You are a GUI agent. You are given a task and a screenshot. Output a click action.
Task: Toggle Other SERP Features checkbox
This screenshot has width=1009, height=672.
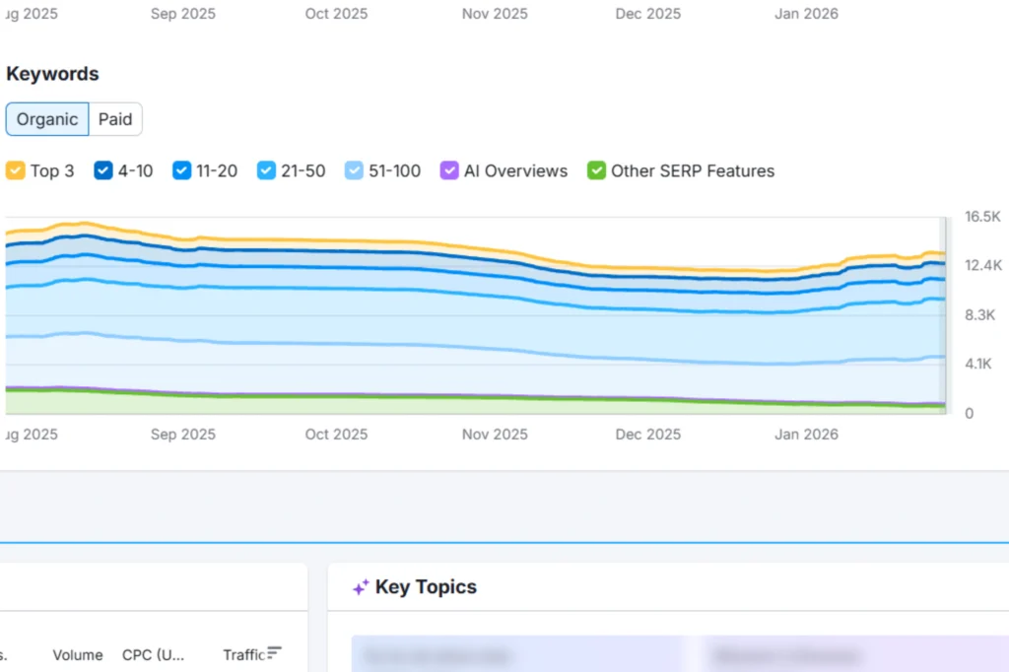(596, 170)
